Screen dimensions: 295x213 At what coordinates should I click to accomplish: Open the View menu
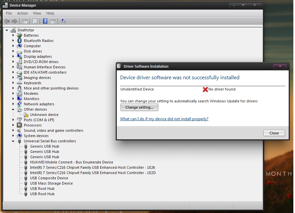[x=37, y=13]
